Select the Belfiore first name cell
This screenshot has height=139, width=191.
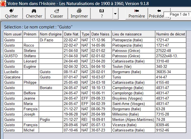[x=31, y=93]
